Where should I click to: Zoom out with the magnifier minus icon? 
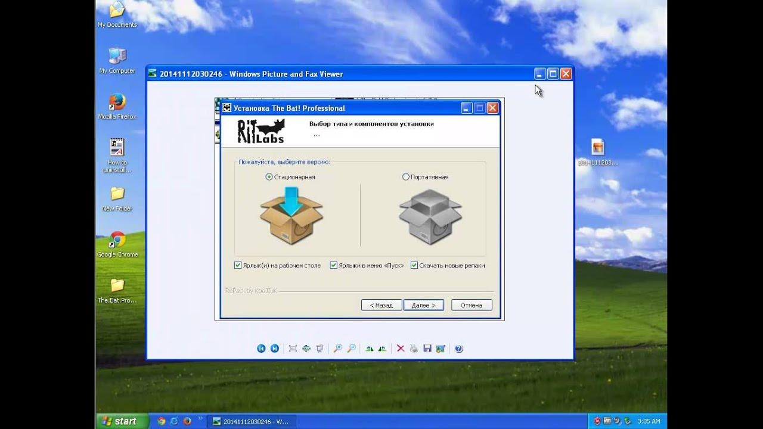tap(352, 349)
